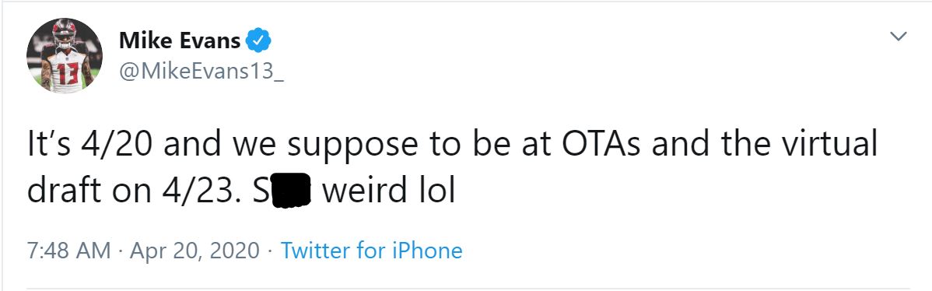The width and height of the screenshot is (932, 291).
Task: Click the blue verified badge icon
Action: click(x=258, y=41)
